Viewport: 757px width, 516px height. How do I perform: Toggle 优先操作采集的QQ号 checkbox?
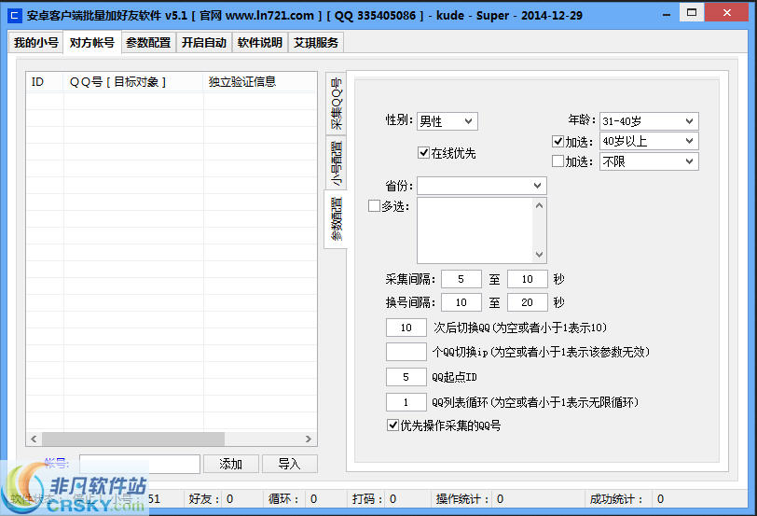point(392,425)
